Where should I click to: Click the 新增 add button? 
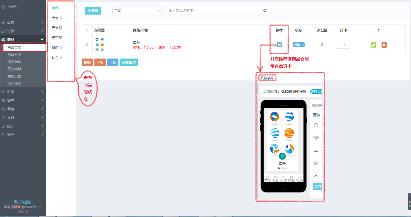pos(93,11)
